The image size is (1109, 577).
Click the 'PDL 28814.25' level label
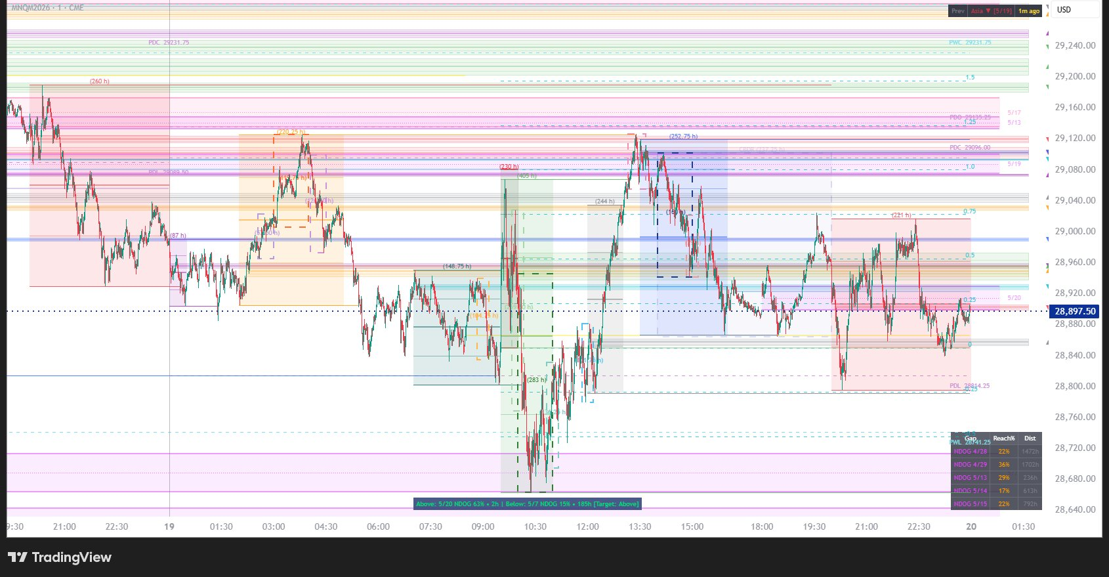(x=969, y=386)
